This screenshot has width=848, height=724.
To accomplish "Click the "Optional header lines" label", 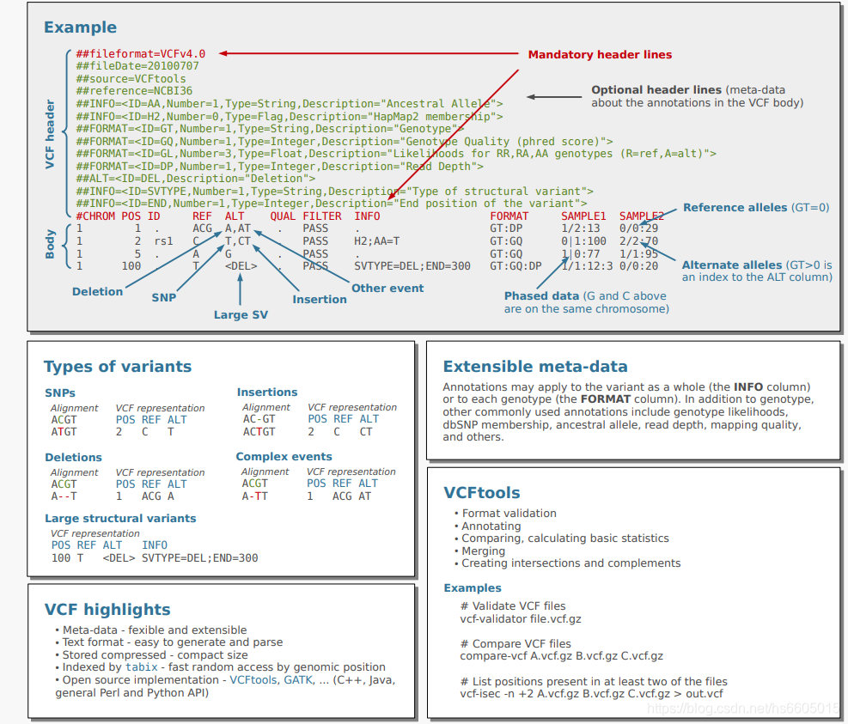I will pos(656,90).
